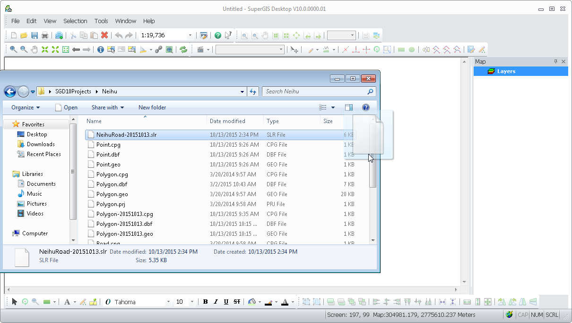572x323 pixels.
Task: Open the Python console icon
Action: click(204, 35)
